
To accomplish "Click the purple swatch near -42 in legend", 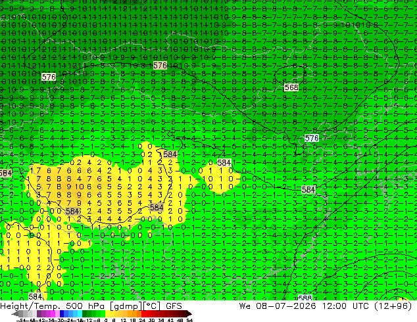I will tap(39, 313).
